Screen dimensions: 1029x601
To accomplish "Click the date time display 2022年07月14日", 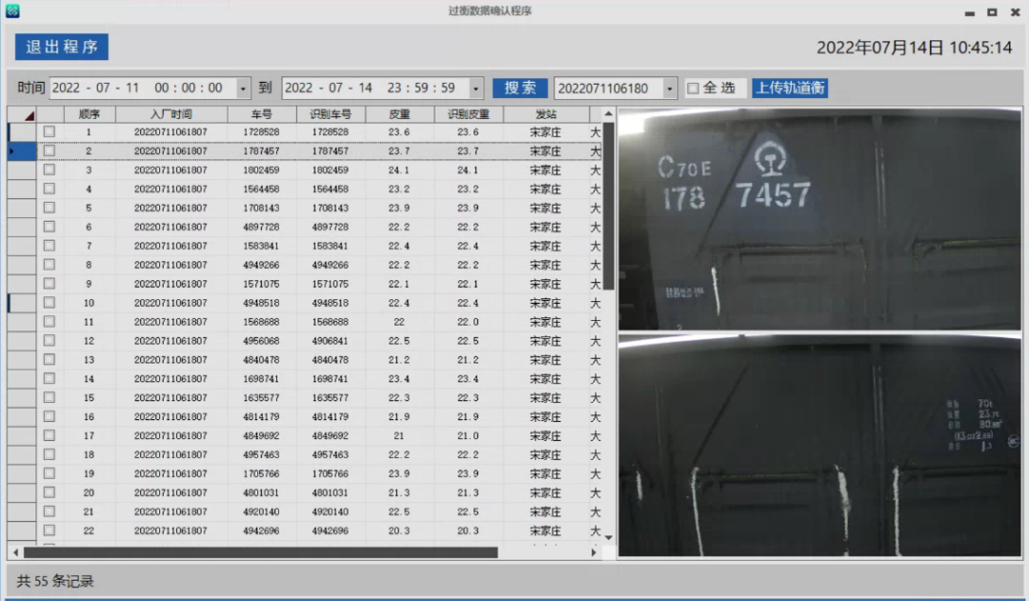I will 914,48.
